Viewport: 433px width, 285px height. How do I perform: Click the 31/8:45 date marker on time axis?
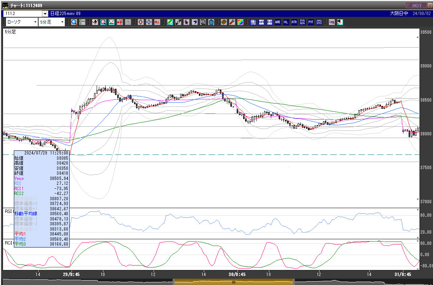click(403, 274)
